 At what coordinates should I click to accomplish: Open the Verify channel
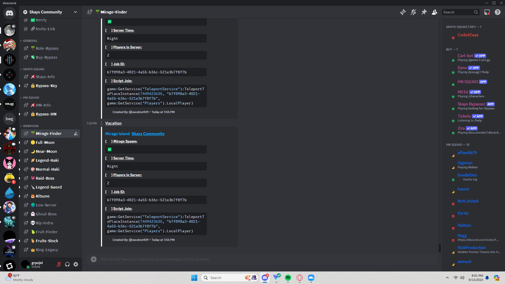coord(50,20)
